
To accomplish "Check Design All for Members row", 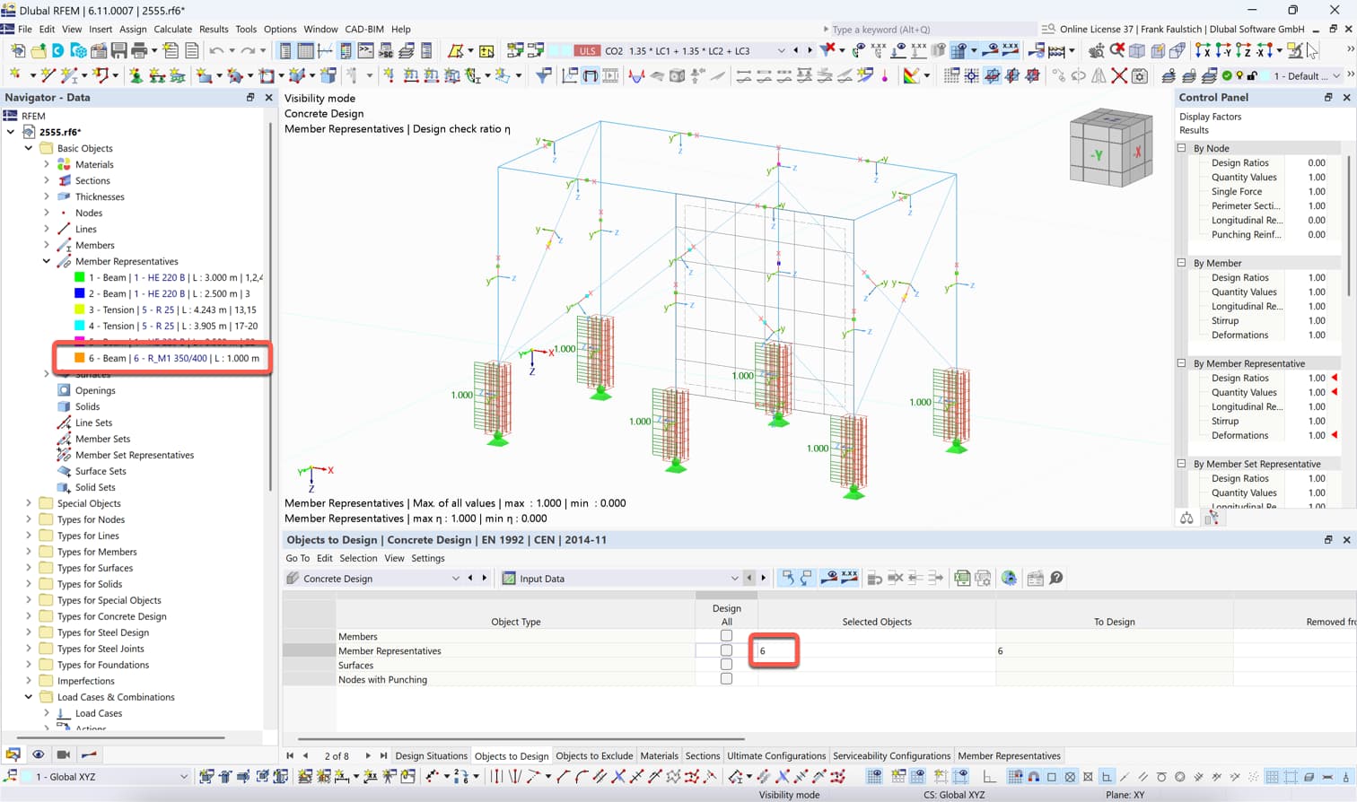I will click(726, 636).
